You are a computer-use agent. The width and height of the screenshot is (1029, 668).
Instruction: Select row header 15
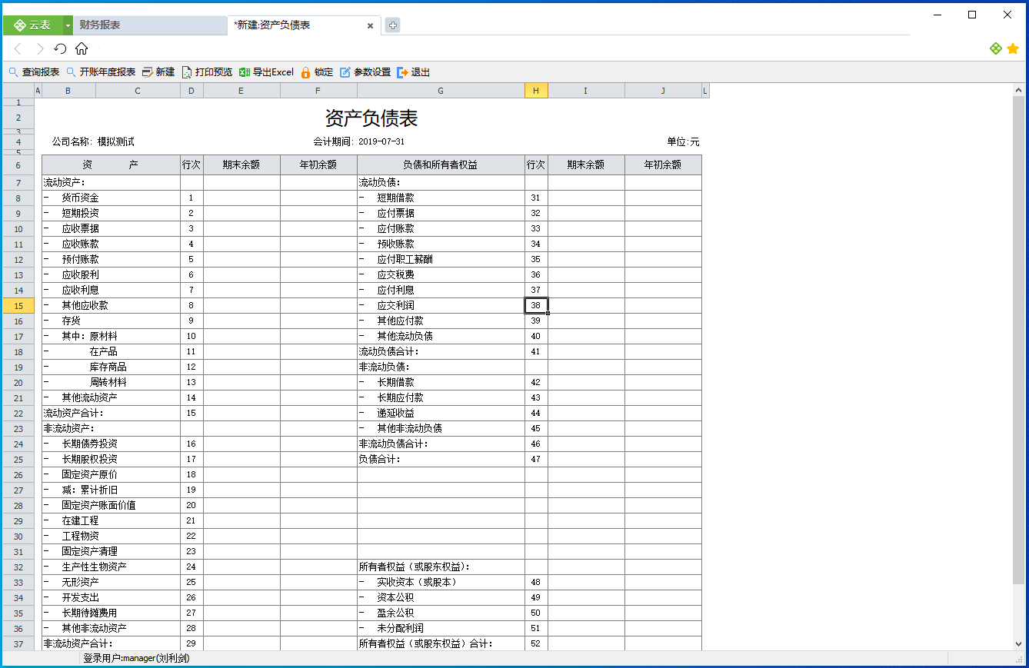tap(18, 306)
